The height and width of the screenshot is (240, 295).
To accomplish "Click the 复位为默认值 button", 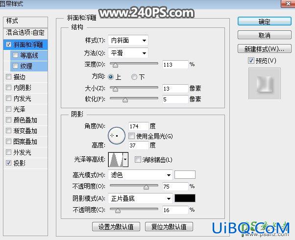I will 169,227.
